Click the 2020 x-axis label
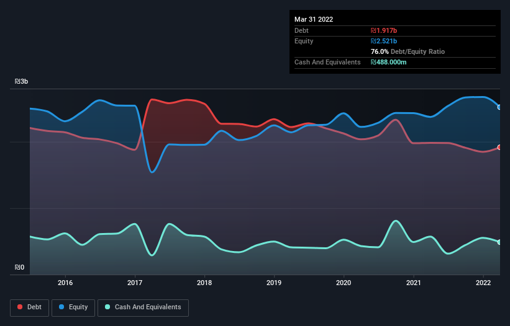Screen dimensions: 510x326 point(344,283)
